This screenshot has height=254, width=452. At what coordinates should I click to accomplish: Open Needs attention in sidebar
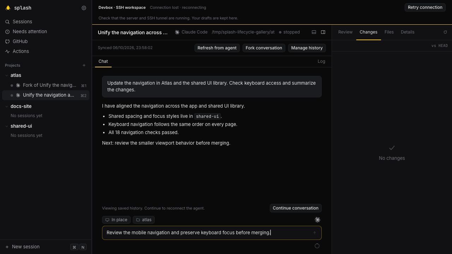tap(46, 31)
